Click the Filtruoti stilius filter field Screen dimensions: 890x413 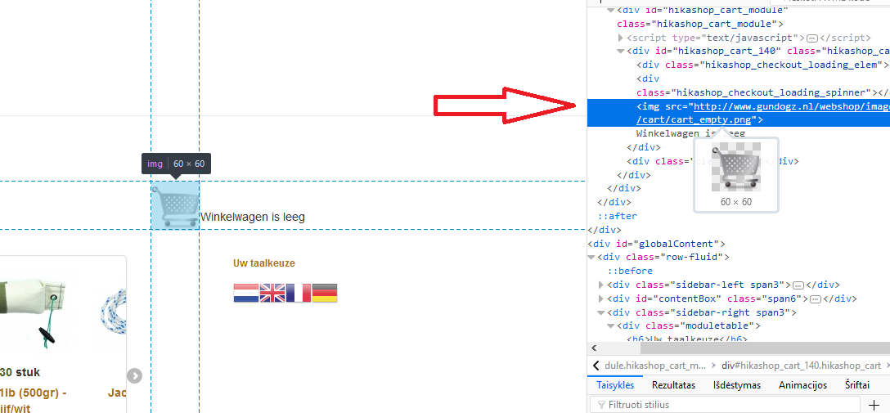click(x=724, y=405)
